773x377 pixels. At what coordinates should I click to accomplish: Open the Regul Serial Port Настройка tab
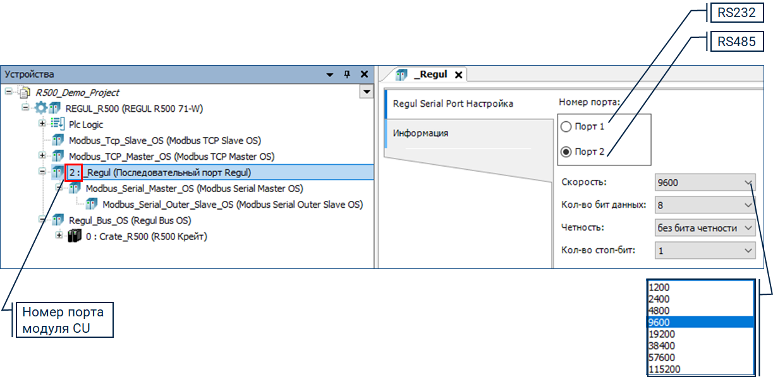[453, 104]
